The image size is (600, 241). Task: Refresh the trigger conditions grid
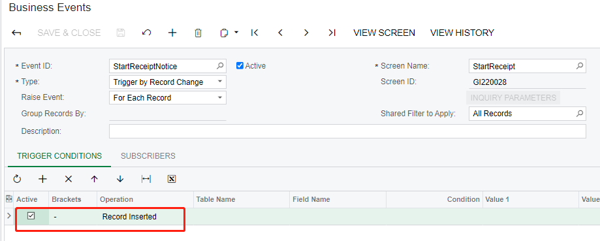click(17, 179)
